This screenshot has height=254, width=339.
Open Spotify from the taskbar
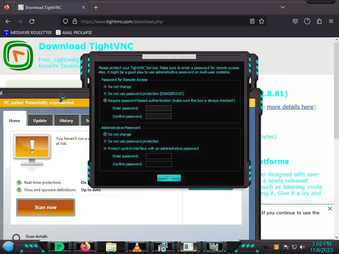coord(59,247)
